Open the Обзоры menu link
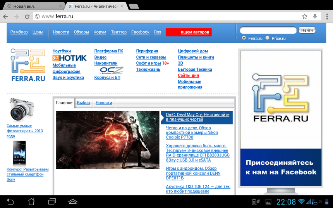333x208 pixels. [81, 32]
